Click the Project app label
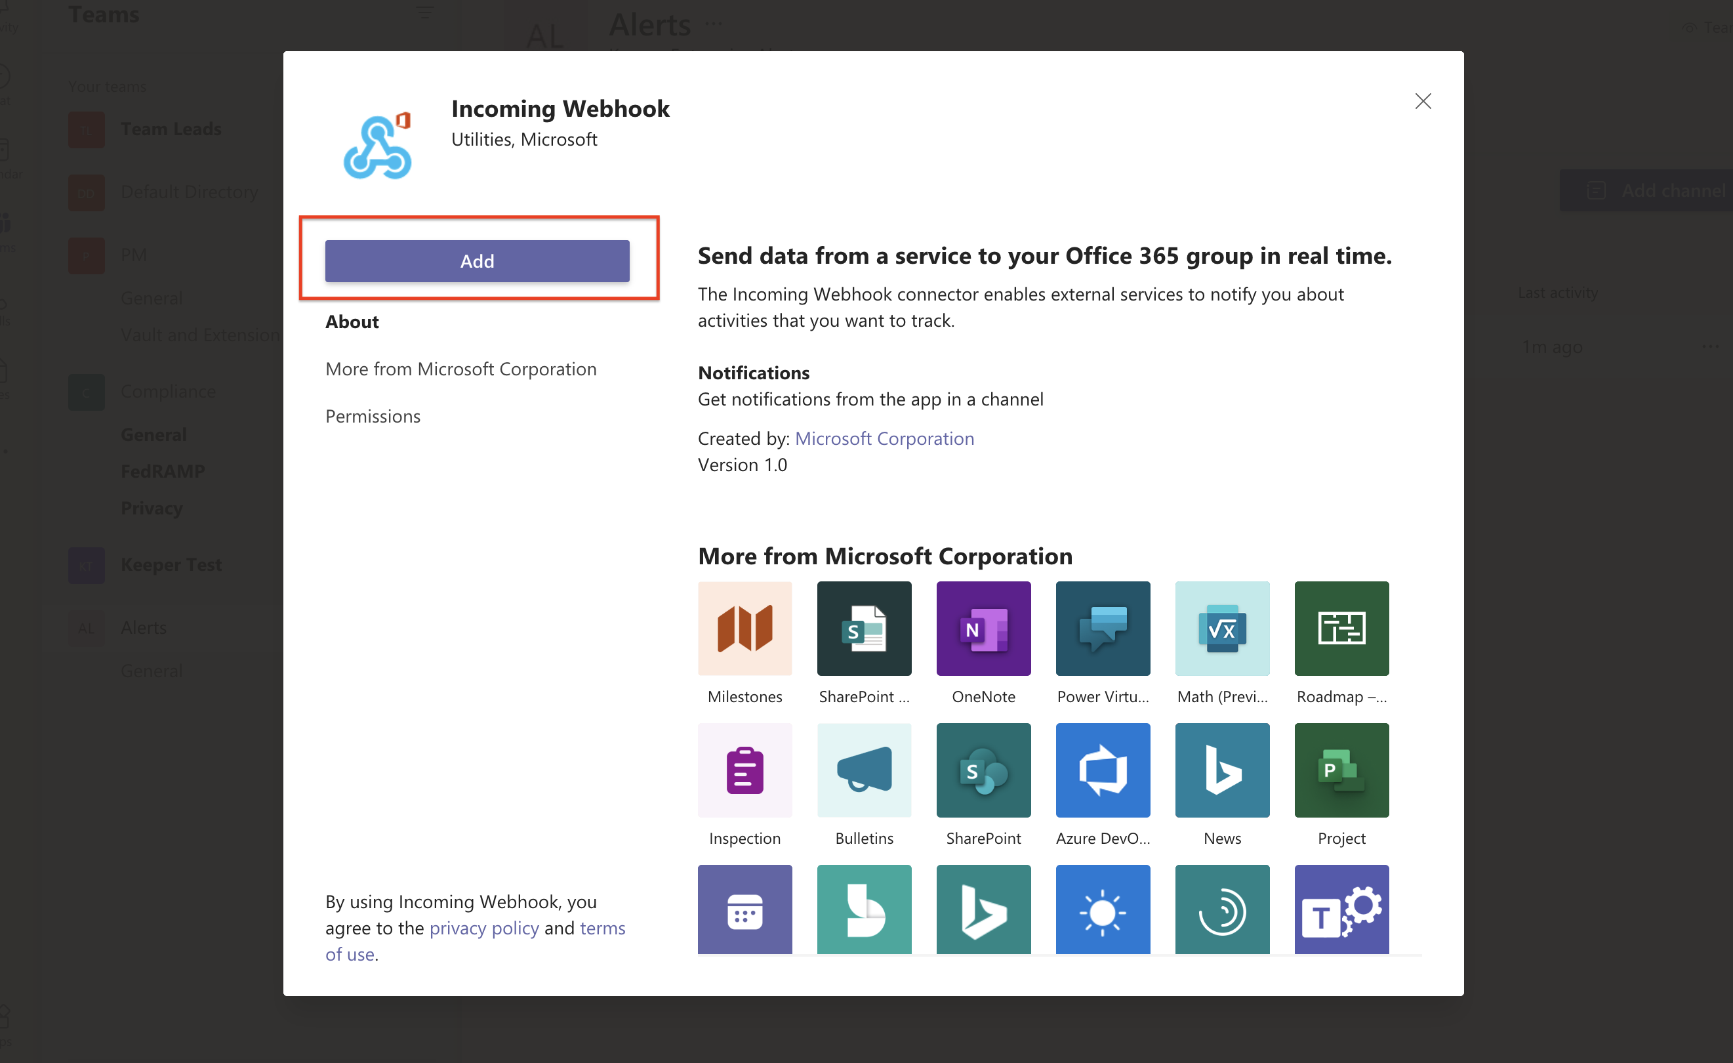 1341,839
